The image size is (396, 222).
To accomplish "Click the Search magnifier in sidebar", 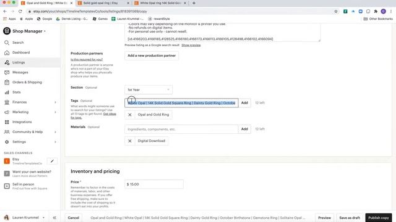I will (x=7, y=43).
